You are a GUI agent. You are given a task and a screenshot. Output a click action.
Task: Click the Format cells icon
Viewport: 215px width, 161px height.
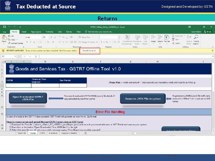(167, 37)
